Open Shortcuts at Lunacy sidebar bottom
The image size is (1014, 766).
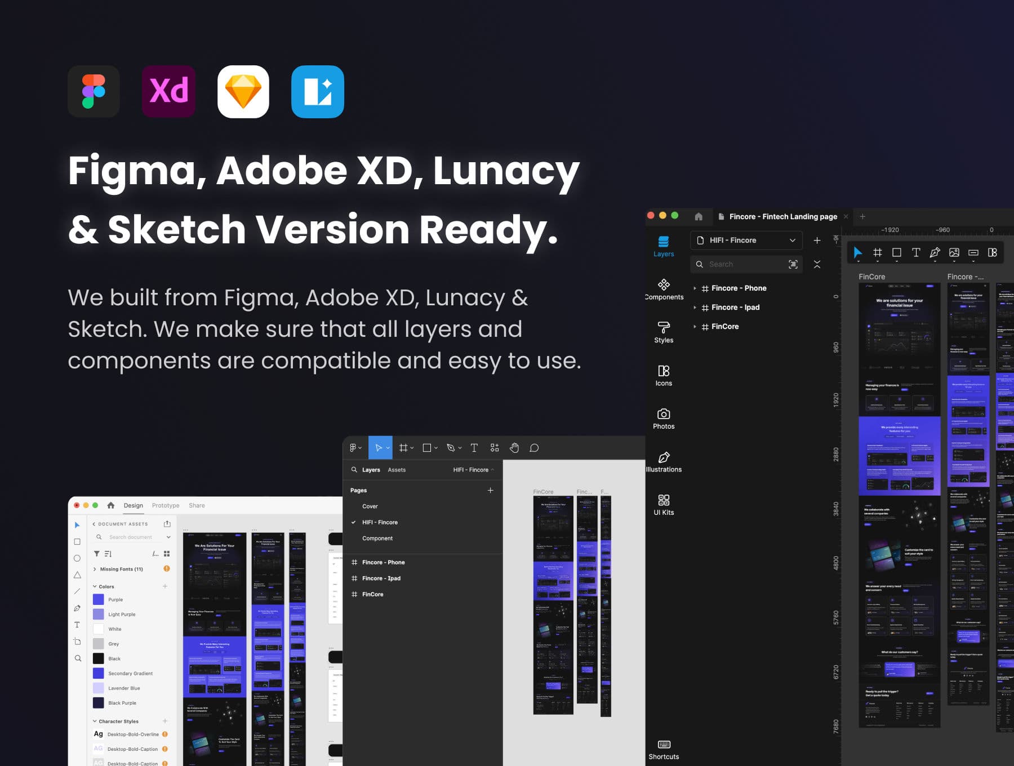(x=664, y=750)
